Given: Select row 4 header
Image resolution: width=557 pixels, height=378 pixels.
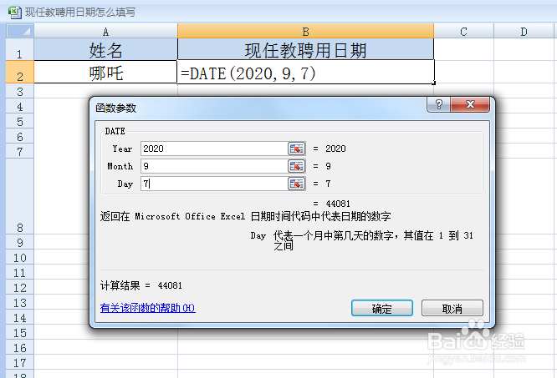Looking at the screenshot, I should (20, 106).
